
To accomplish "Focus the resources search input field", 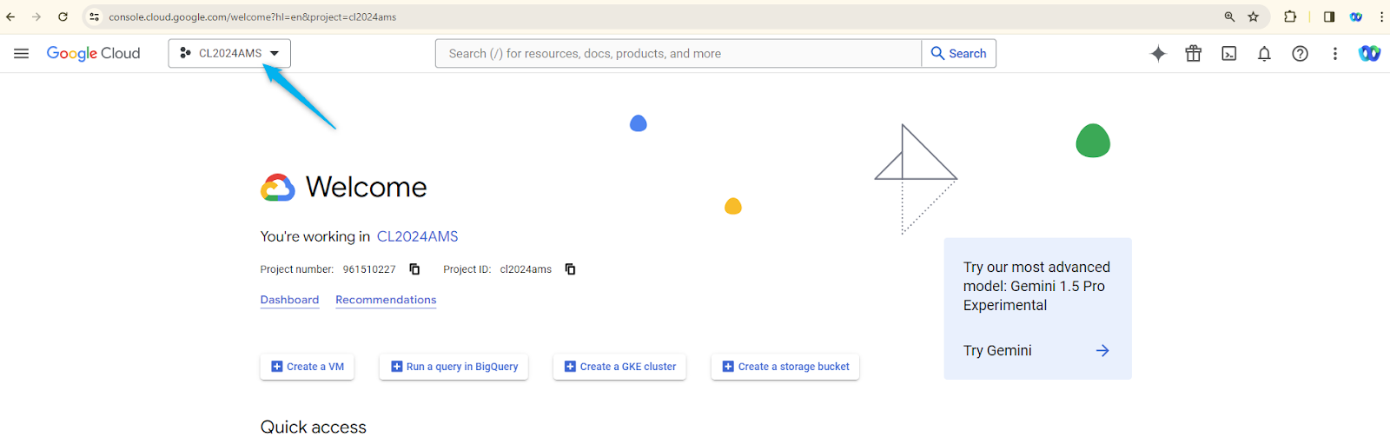I will pos(678,53).
